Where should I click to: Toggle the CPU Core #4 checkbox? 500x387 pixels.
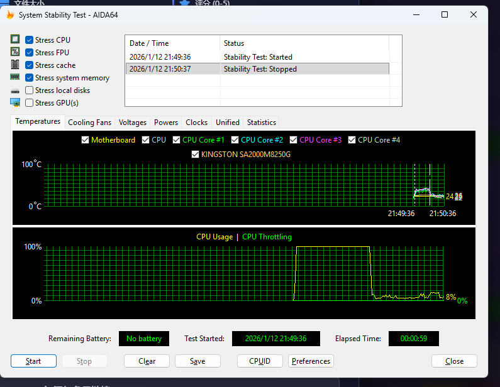352,140
